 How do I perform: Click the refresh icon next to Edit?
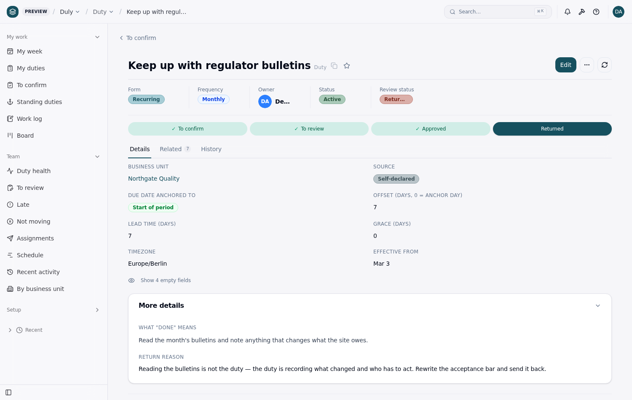[605, 65]
